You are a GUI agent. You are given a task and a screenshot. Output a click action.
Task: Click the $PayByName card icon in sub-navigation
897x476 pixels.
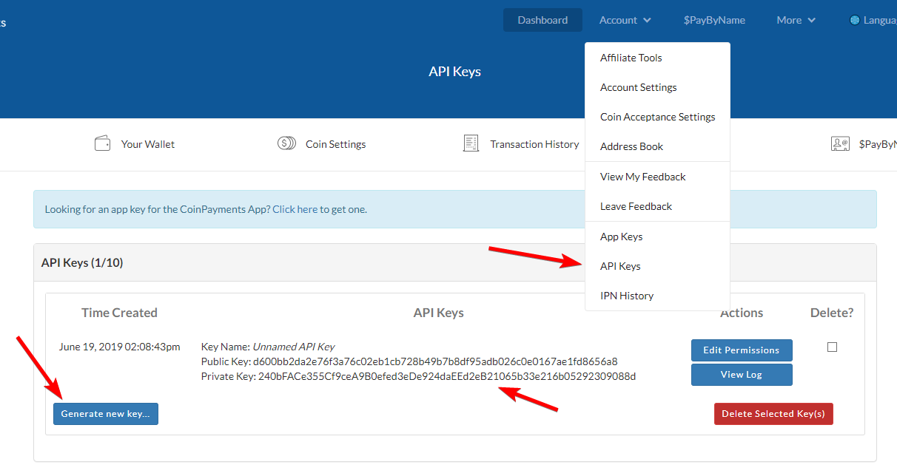point(839,143)
